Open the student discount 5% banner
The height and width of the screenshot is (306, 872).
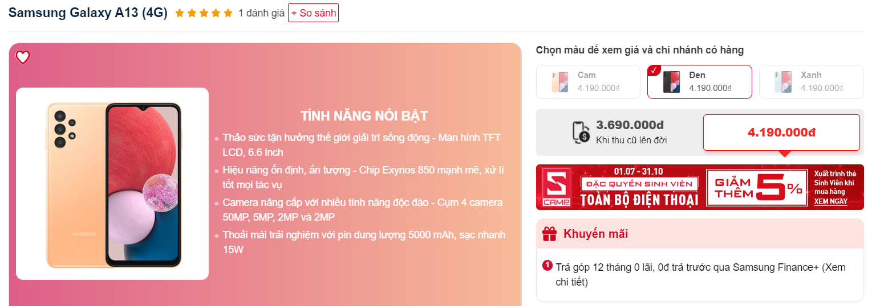click(x=700, y=187)
